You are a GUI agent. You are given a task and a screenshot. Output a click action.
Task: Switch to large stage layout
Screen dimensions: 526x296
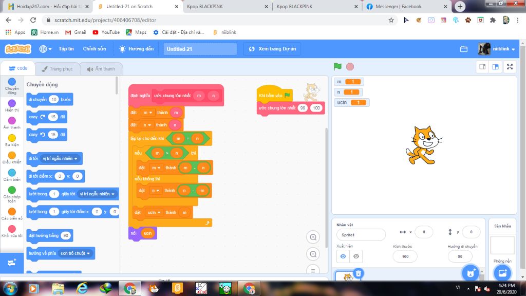pos(496,67)
